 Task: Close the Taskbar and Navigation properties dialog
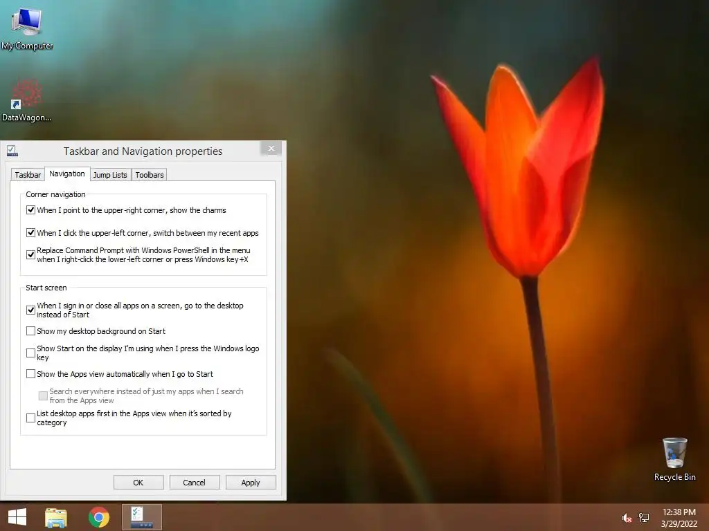(271, 149)
